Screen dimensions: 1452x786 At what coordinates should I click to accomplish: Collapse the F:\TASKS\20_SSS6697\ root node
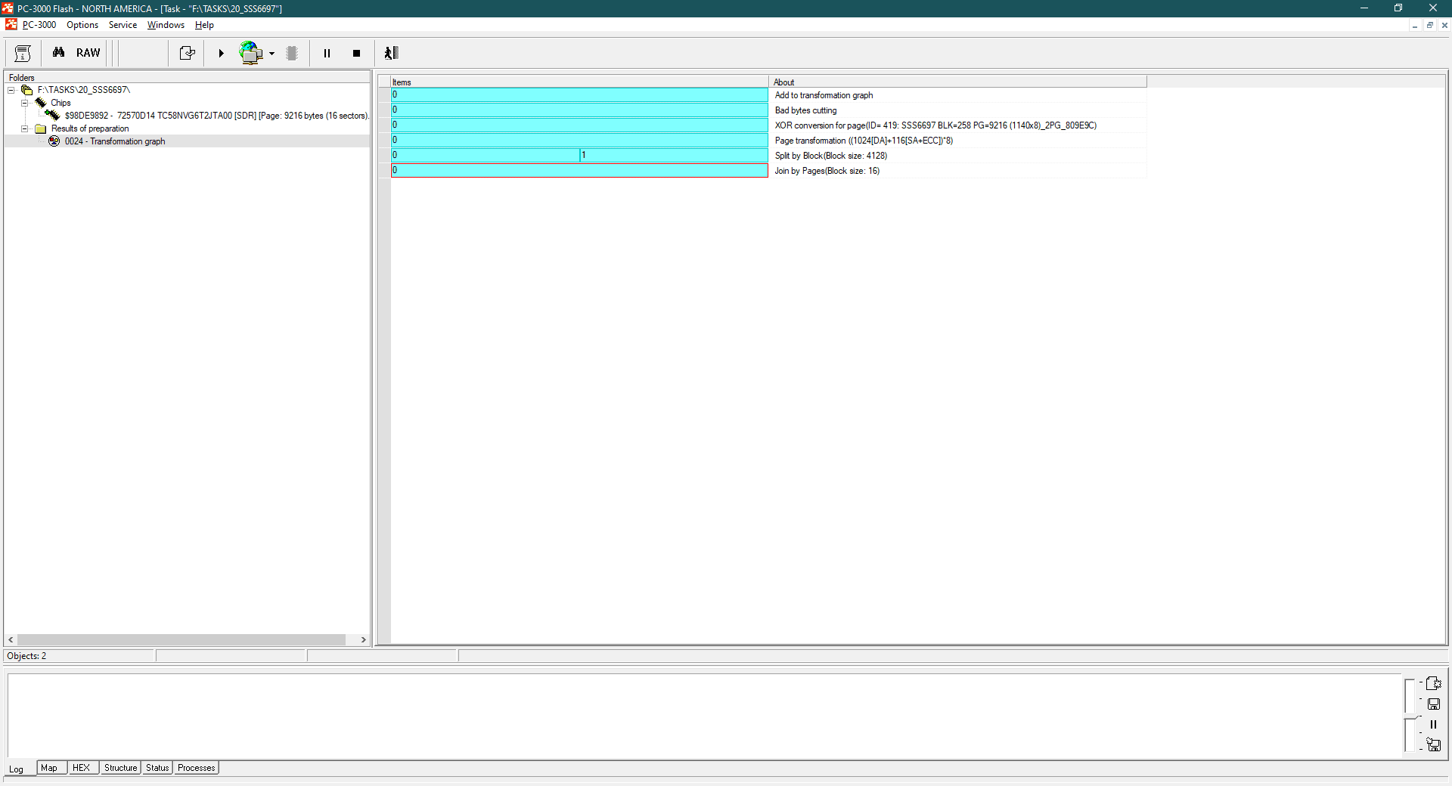click(11, 90)
